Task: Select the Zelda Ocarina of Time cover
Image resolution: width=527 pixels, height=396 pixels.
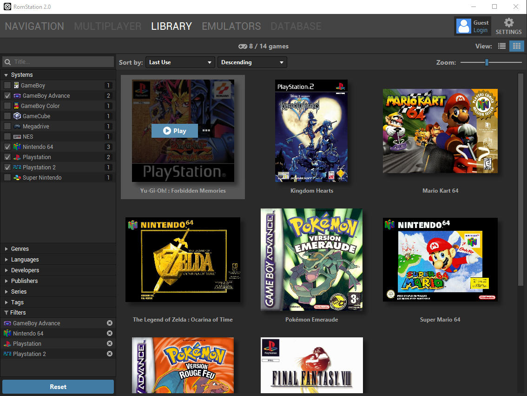Action: pyautogui.click(x=183, y=259)
